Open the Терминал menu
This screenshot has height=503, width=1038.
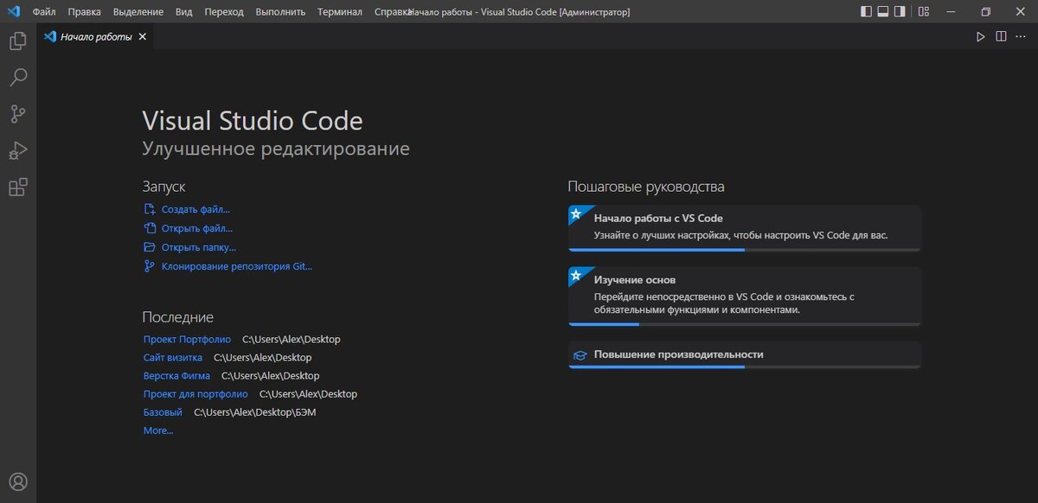coord(340,12)
